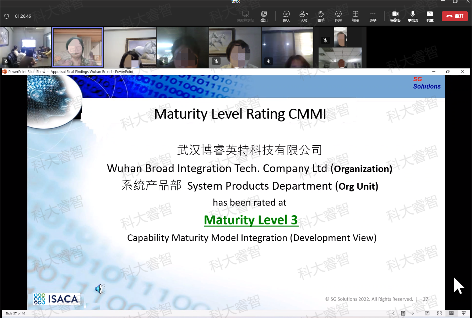Open the reactions (回应) picker
Viewport: 472px width, 318px height.
pos(338,16)
